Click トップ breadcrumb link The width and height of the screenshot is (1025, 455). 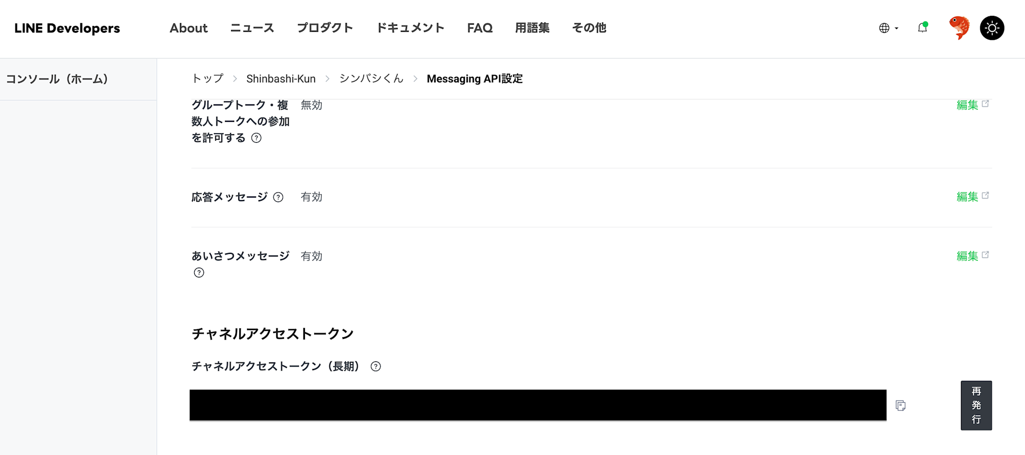pyautogui.click(x=208, y=79)
